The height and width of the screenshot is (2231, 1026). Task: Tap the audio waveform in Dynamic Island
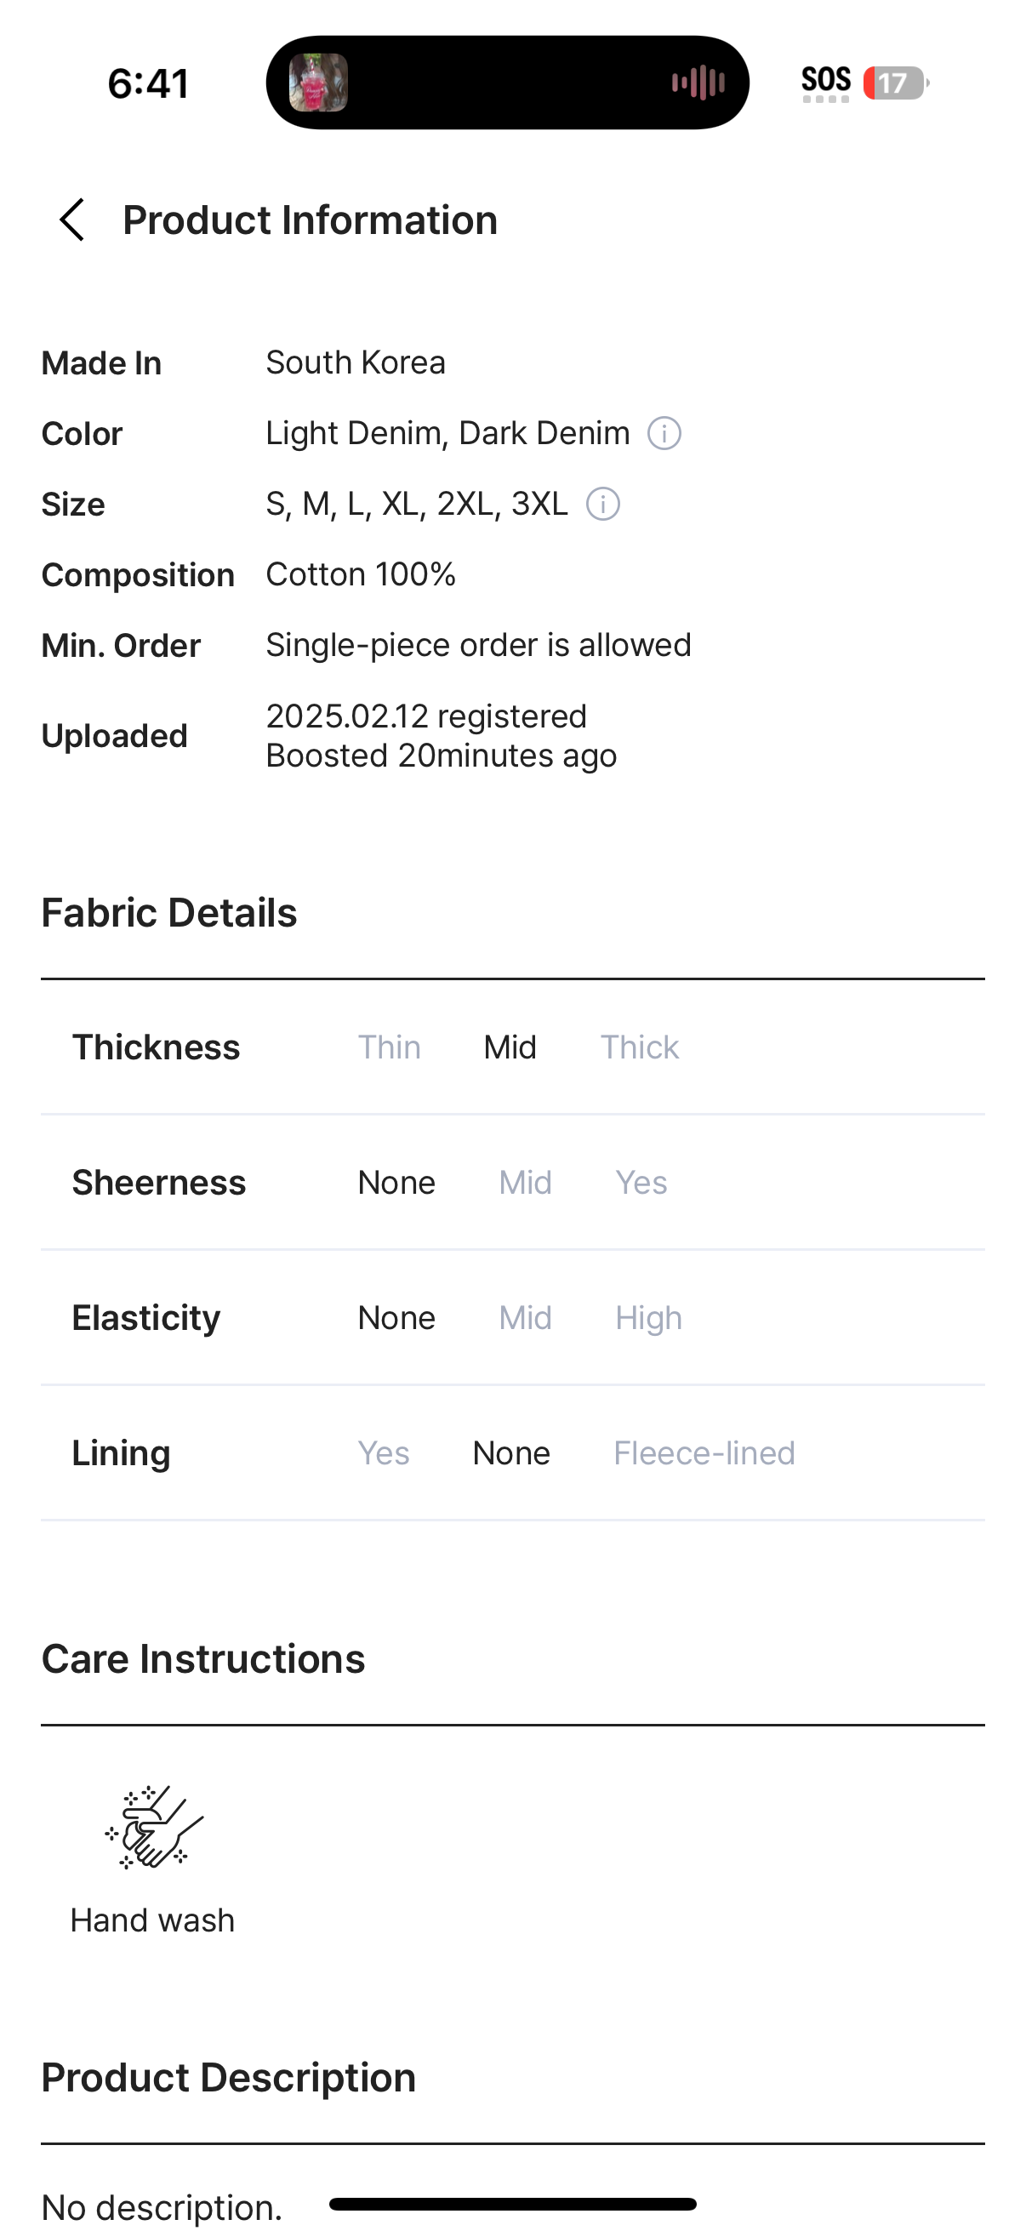click(698, 83)
